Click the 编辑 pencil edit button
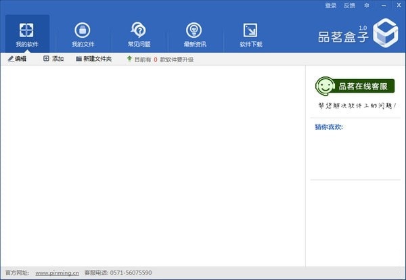Viewport: 406px width, 280px height. (x=17, y=59)
